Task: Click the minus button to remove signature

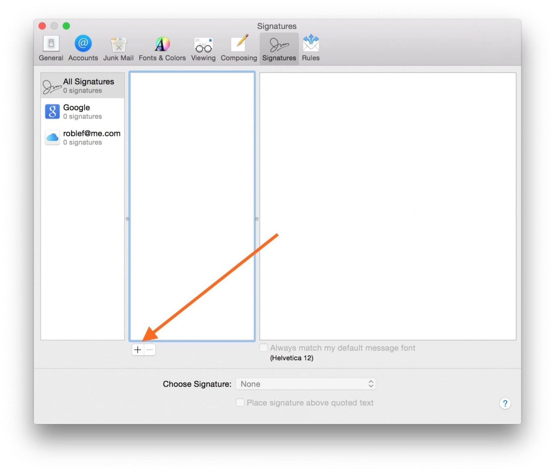Action: click(150, 350)
